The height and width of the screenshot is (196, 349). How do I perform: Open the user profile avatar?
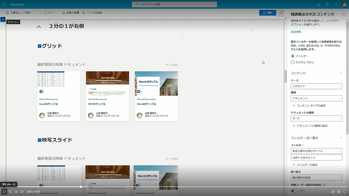344,4
